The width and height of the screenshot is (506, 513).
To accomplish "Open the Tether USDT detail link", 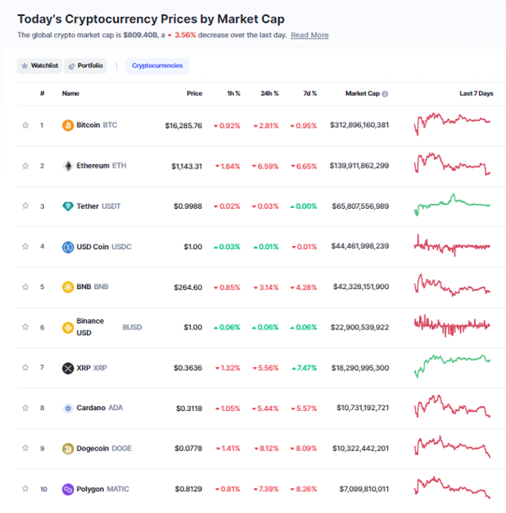I will (x=99, y=206).
